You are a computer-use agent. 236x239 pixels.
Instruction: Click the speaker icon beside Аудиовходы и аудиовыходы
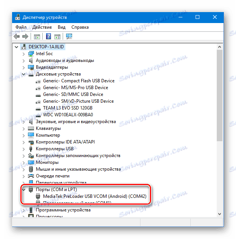tap(31, 60)
